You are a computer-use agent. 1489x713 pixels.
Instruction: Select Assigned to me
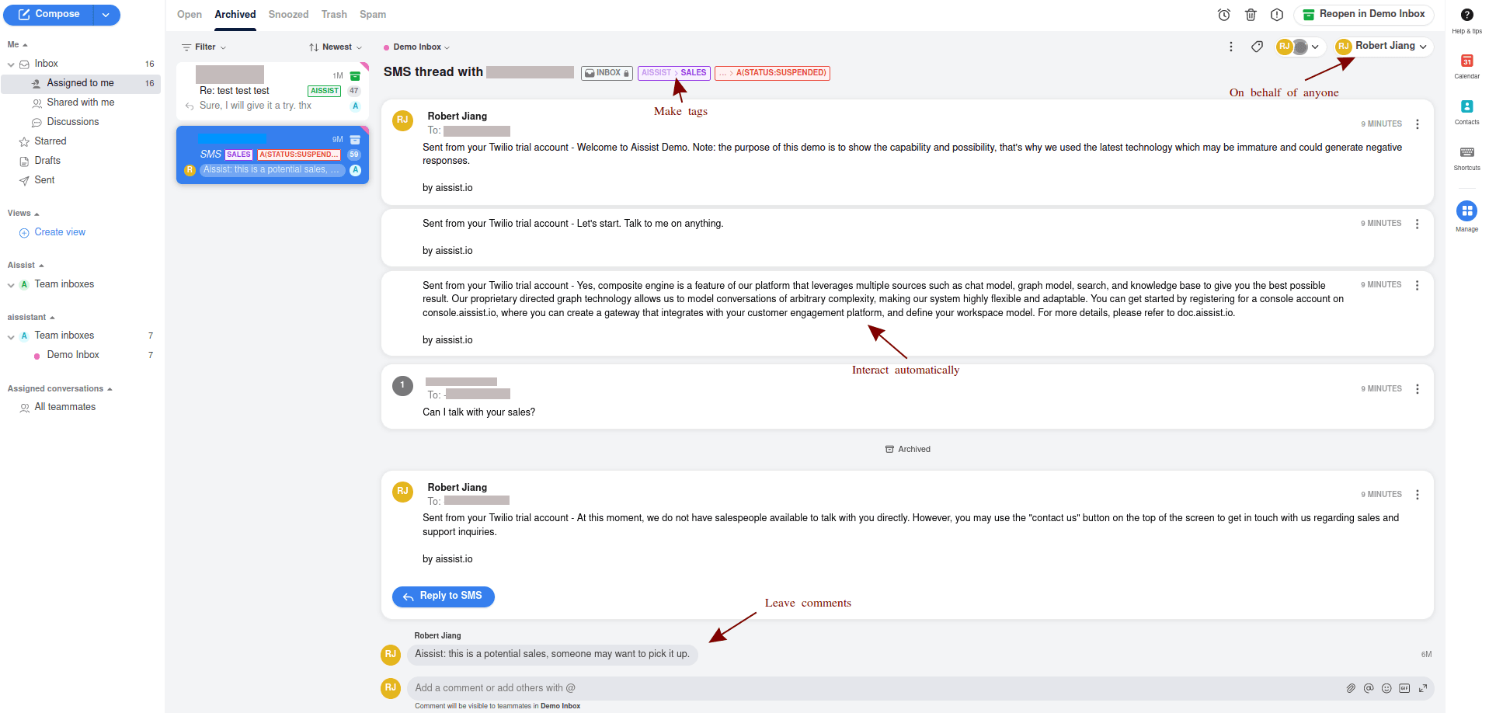click(80, 83)
